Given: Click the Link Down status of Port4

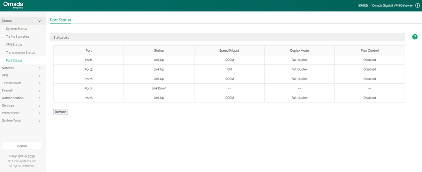Looking at the screenshot, I should 159,88.
